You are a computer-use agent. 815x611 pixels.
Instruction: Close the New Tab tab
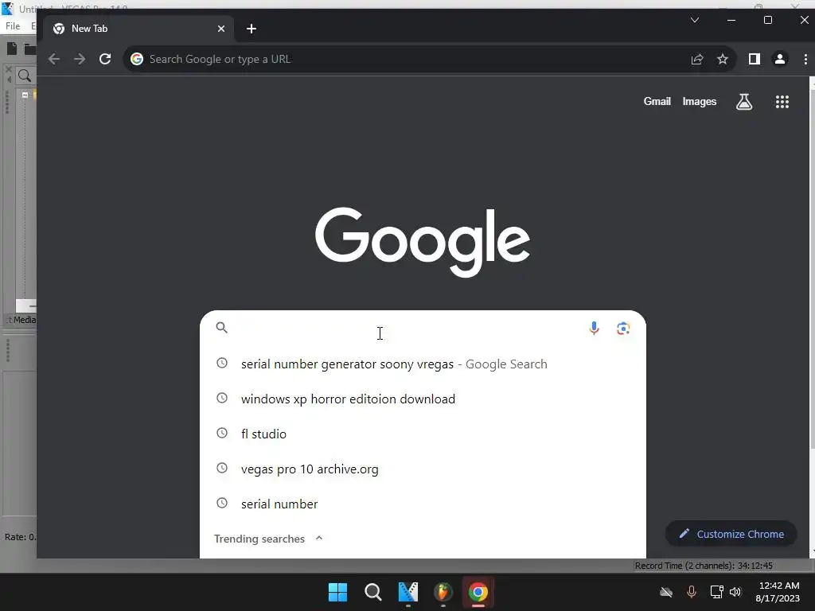click(x=221, y=29)
